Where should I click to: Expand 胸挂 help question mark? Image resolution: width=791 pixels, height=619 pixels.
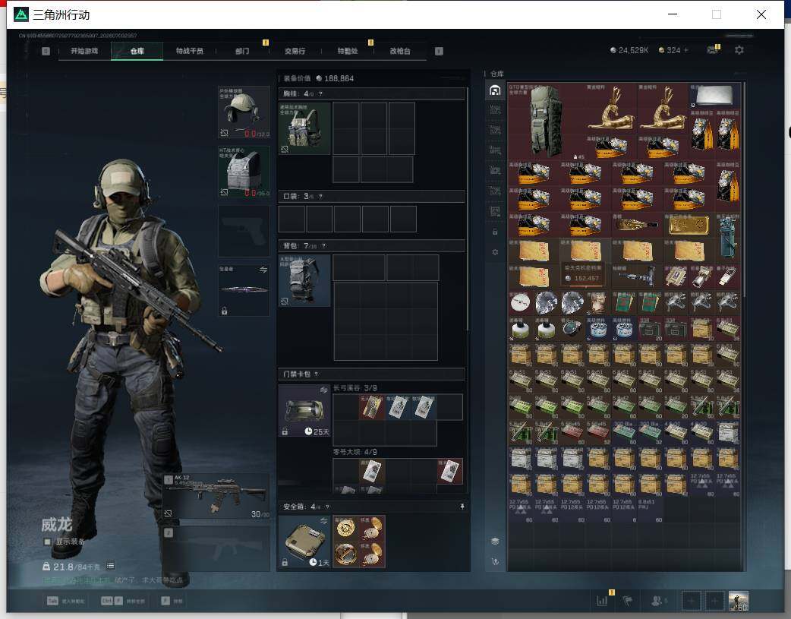320,94
